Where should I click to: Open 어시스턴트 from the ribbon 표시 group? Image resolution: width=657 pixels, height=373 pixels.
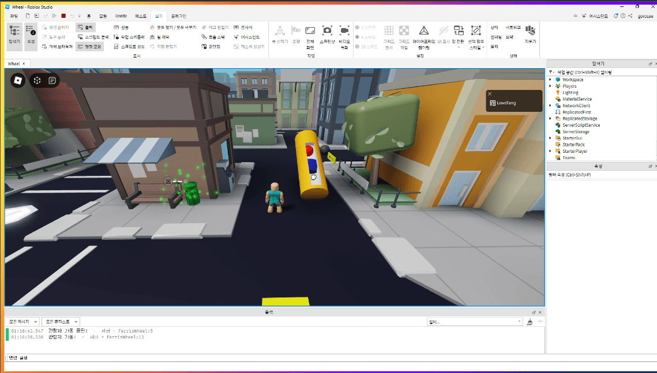pos(247,37)
